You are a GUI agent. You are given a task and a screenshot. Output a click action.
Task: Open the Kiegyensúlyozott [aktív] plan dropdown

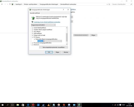click(x=43, y=25)
